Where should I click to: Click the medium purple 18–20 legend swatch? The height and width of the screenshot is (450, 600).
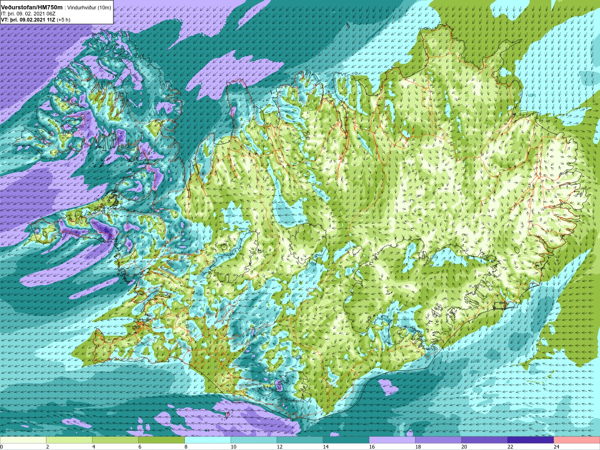click(438, 440)
